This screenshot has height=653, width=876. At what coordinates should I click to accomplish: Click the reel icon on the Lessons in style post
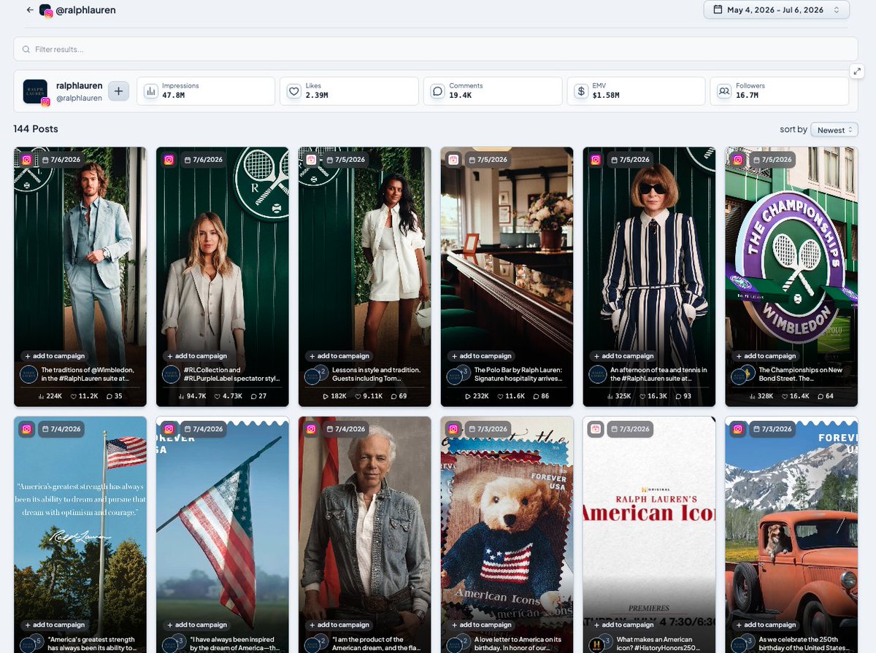point(311,160)
